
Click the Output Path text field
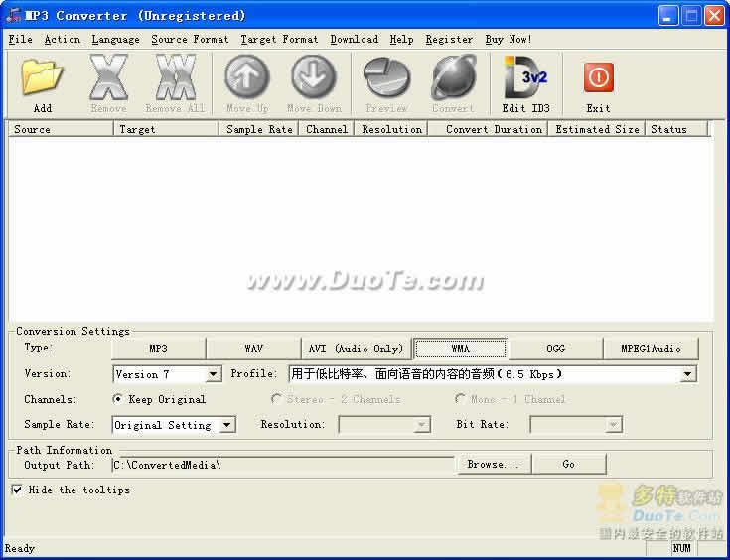pos(283,464)
